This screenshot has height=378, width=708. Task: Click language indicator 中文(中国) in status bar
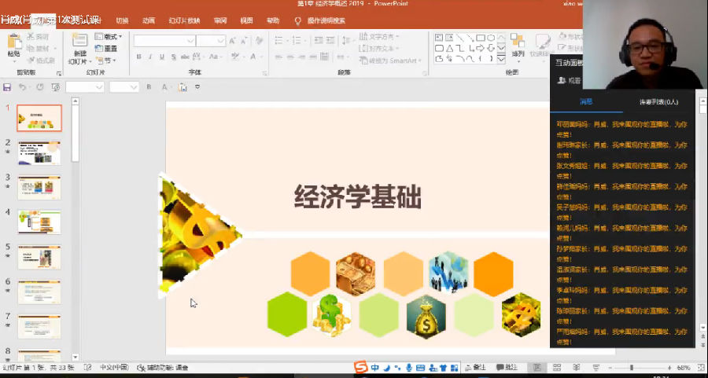pos(114,368)
